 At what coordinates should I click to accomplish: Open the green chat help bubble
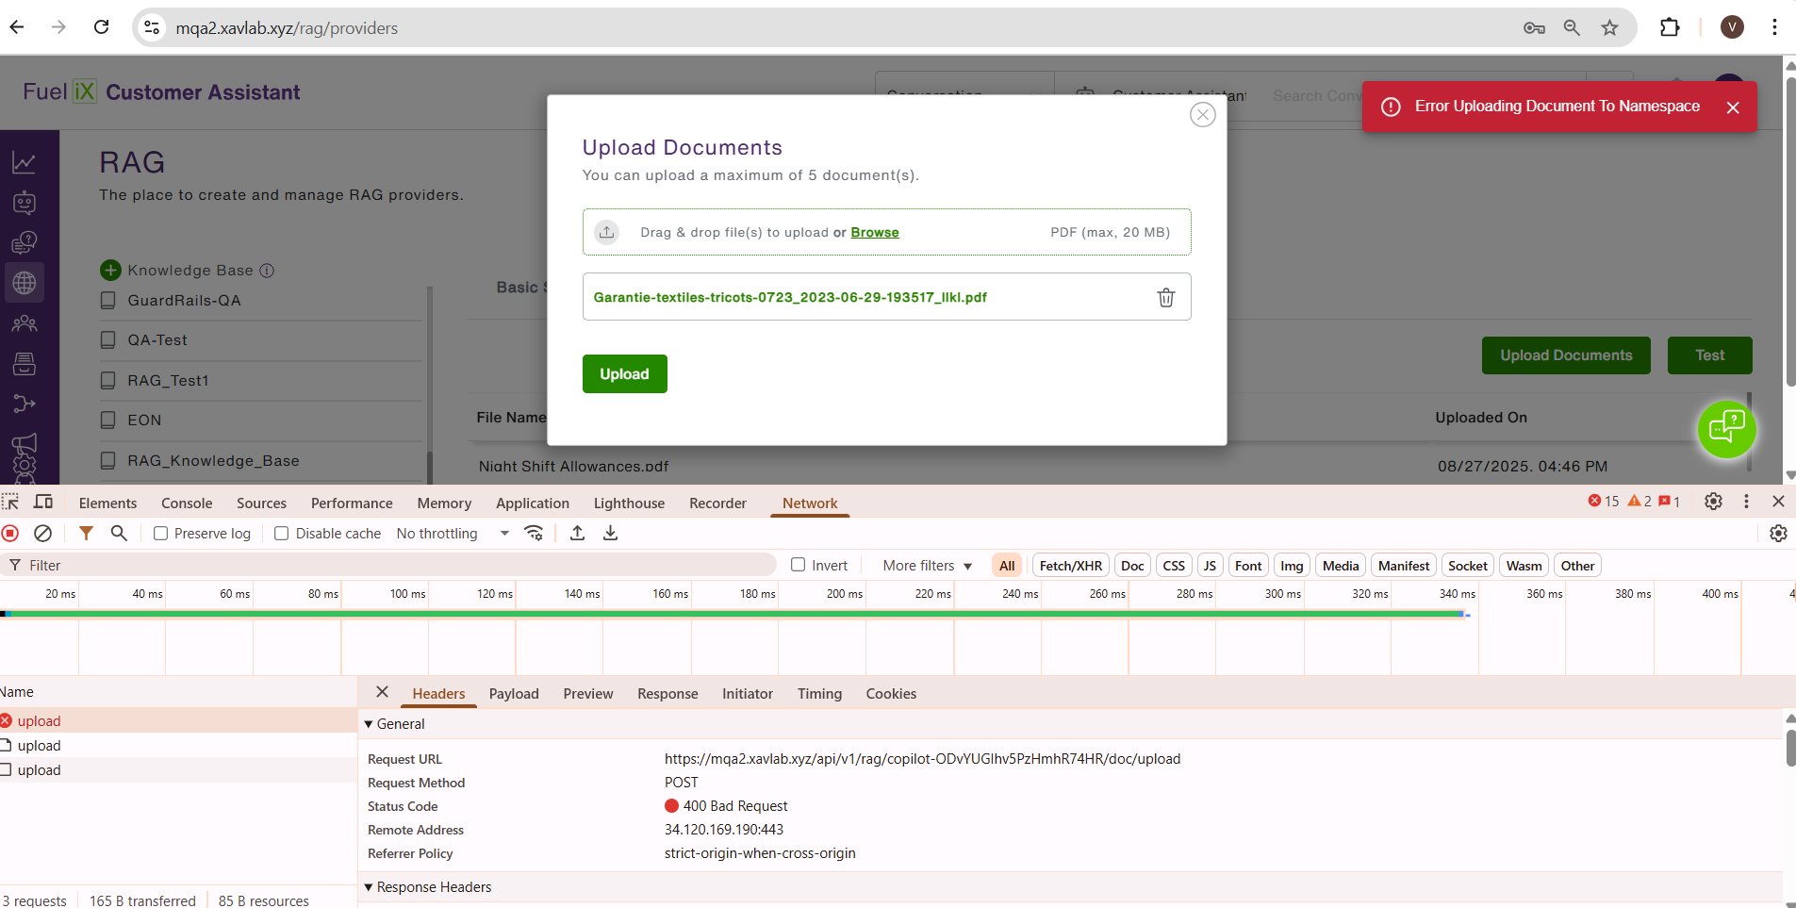click(x=1725, y=429)
